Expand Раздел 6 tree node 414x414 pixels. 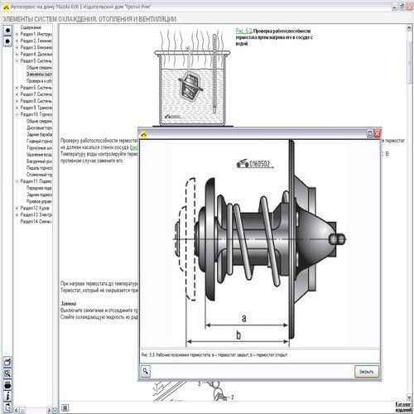pyautogui.click(x=17, y=88)
